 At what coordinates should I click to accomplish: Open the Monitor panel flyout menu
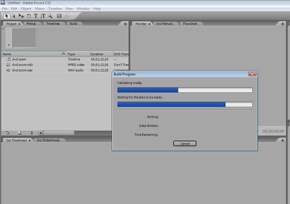(283, 24)
